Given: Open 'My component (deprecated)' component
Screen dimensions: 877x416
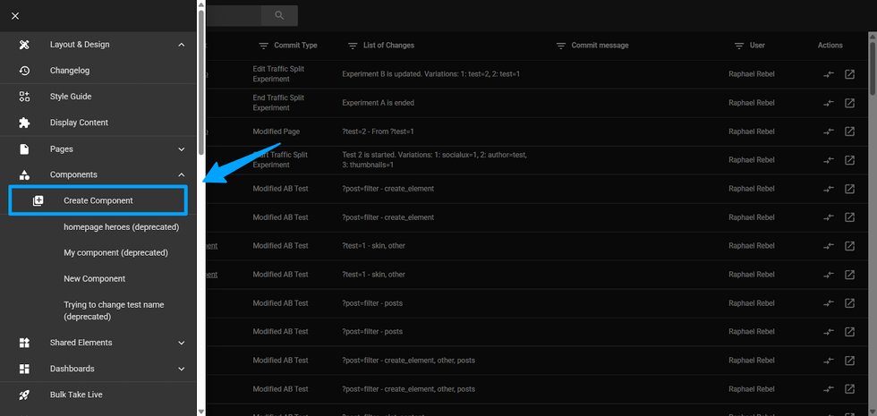Looking at the screenshot, I should 115,252.
